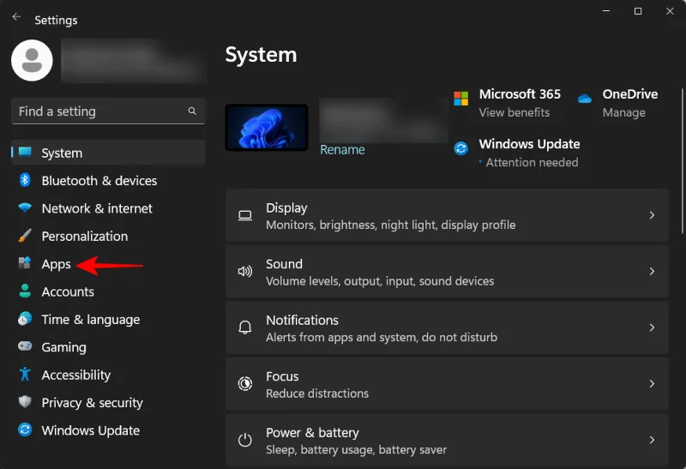
Task: Expand the Notifications settings chevron
Action: click(x=652, y=328)
